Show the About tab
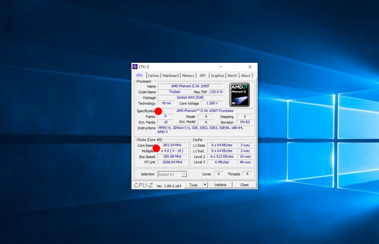This screenshot has height=244, width=379. (x=246, y=76)
